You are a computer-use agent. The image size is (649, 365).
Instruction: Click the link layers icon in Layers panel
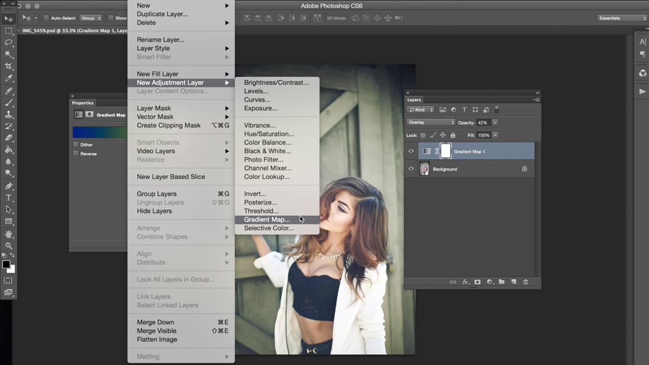[x=453, y=282]
